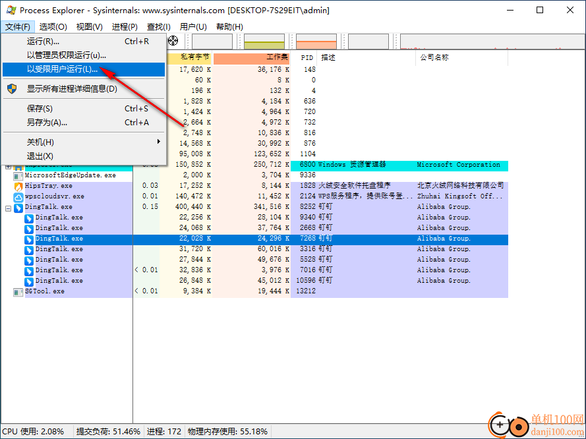The width and height of the screenshot is (586, 439).
Task: Collapse the DingTalk.exe process tree
Action: coord(8,208)
